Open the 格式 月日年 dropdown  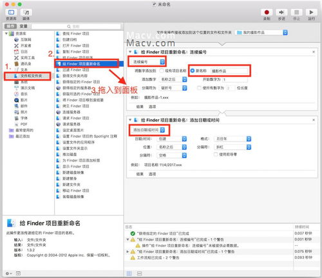(232, 139)
